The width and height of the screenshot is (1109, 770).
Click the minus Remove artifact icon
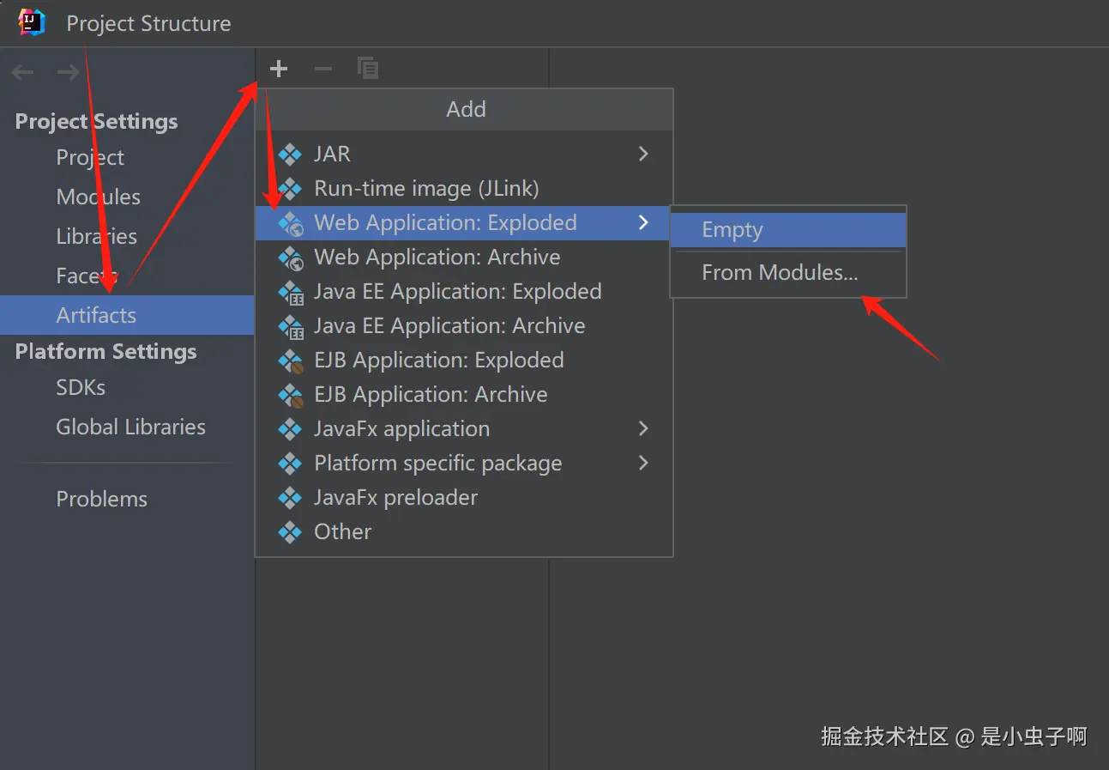pyautogui.click(x=323, y=69)
